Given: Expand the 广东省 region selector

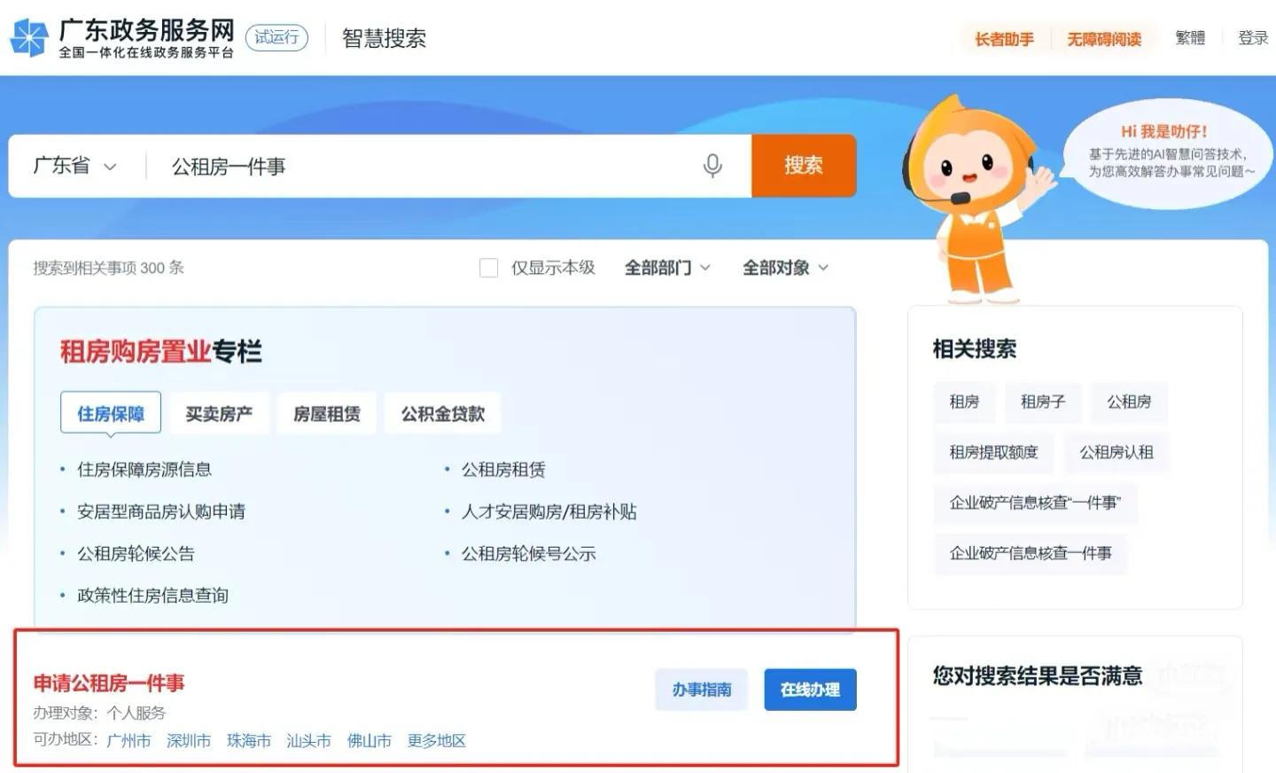Looking at the screenshot, I should [74, 166].
